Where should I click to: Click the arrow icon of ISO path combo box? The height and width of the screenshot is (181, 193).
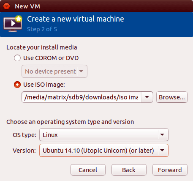[x=147, y=97]
